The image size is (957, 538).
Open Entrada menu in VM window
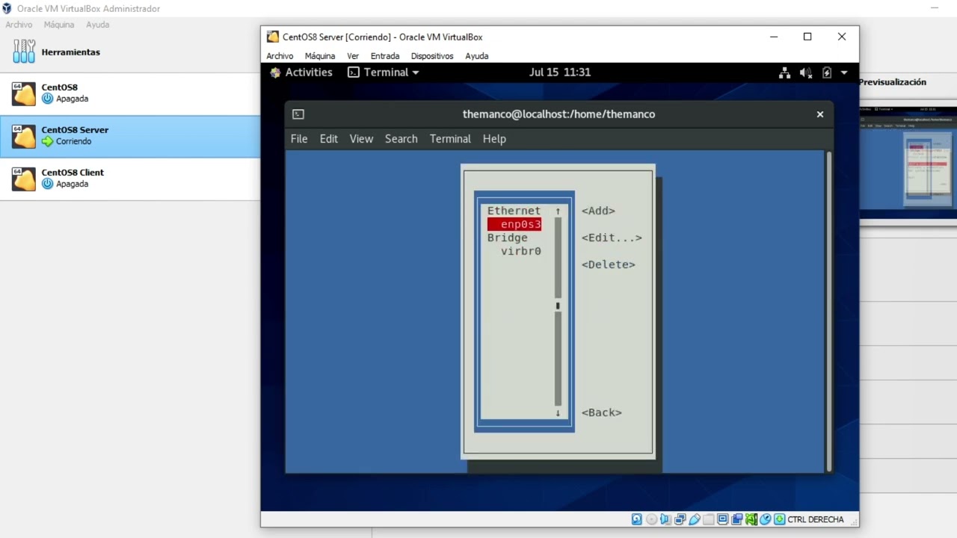(385, 56)
